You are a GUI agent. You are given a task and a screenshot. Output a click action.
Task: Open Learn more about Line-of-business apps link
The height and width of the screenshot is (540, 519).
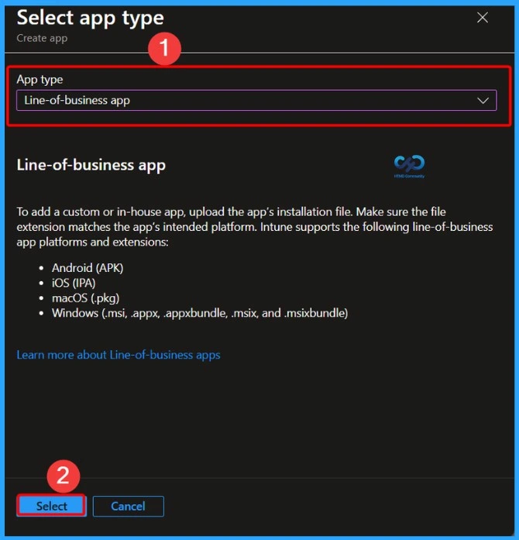tap(119, 355)
